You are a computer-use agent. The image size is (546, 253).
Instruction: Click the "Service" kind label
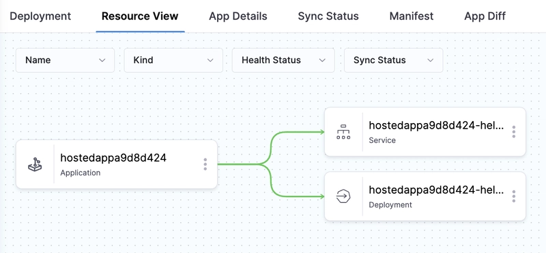tap(382, 140)
